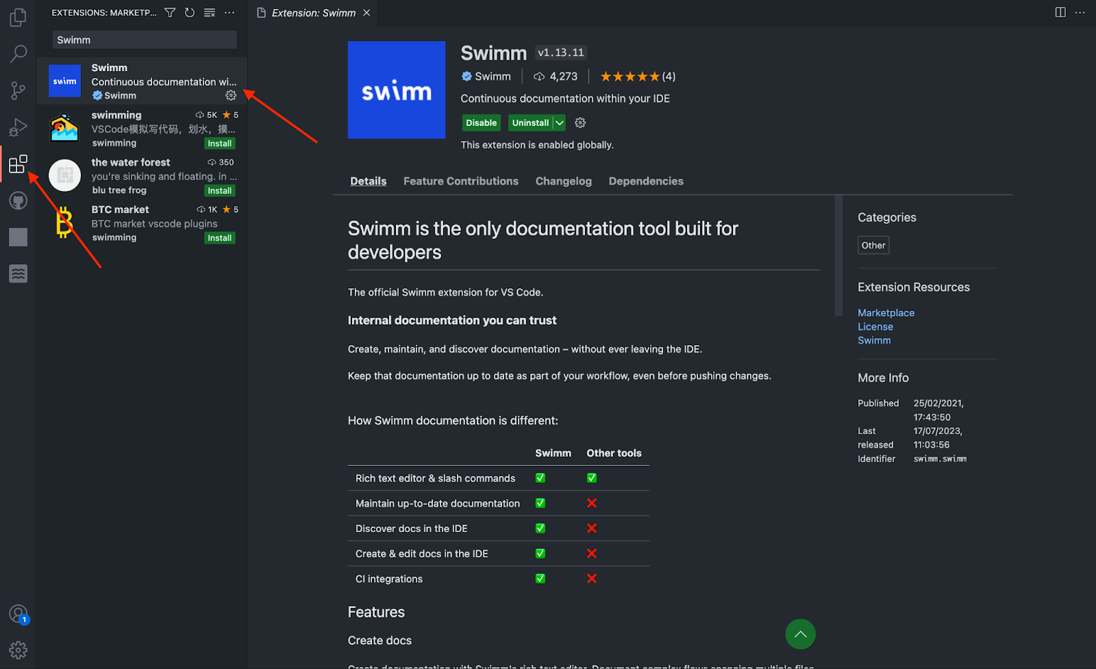Screen dimensions: 1096x669
Task: Switch to the Dependencies tab
Action: click(646, 181)
